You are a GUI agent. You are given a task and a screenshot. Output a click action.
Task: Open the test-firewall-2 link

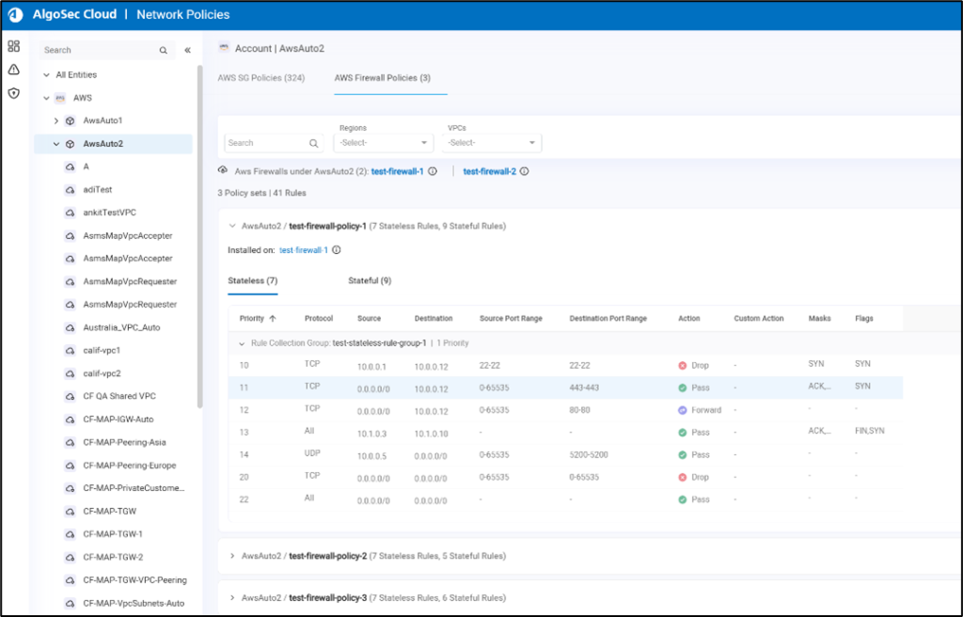489,171
